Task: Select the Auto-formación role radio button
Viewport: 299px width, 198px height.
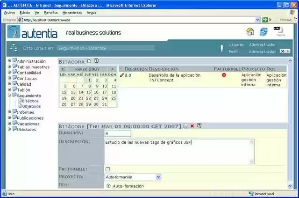Action: pyautogui.click(x=108, y=186)
